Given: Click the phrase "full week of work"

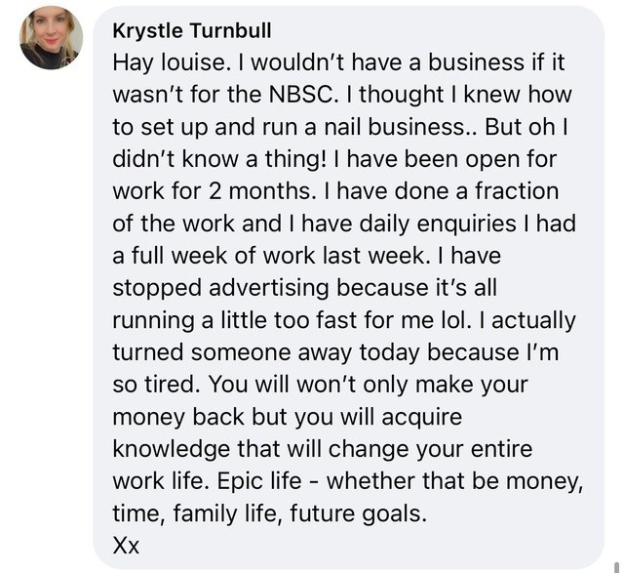Looking at the screenshot, I should (x=223, y=256).
